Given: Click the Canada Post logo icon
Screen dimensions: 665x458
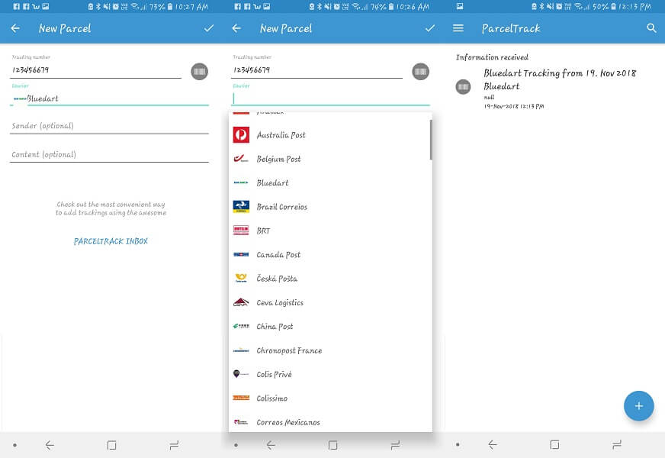Looking at the screenshot, I should pyautogui.click(x=241, y=255).
